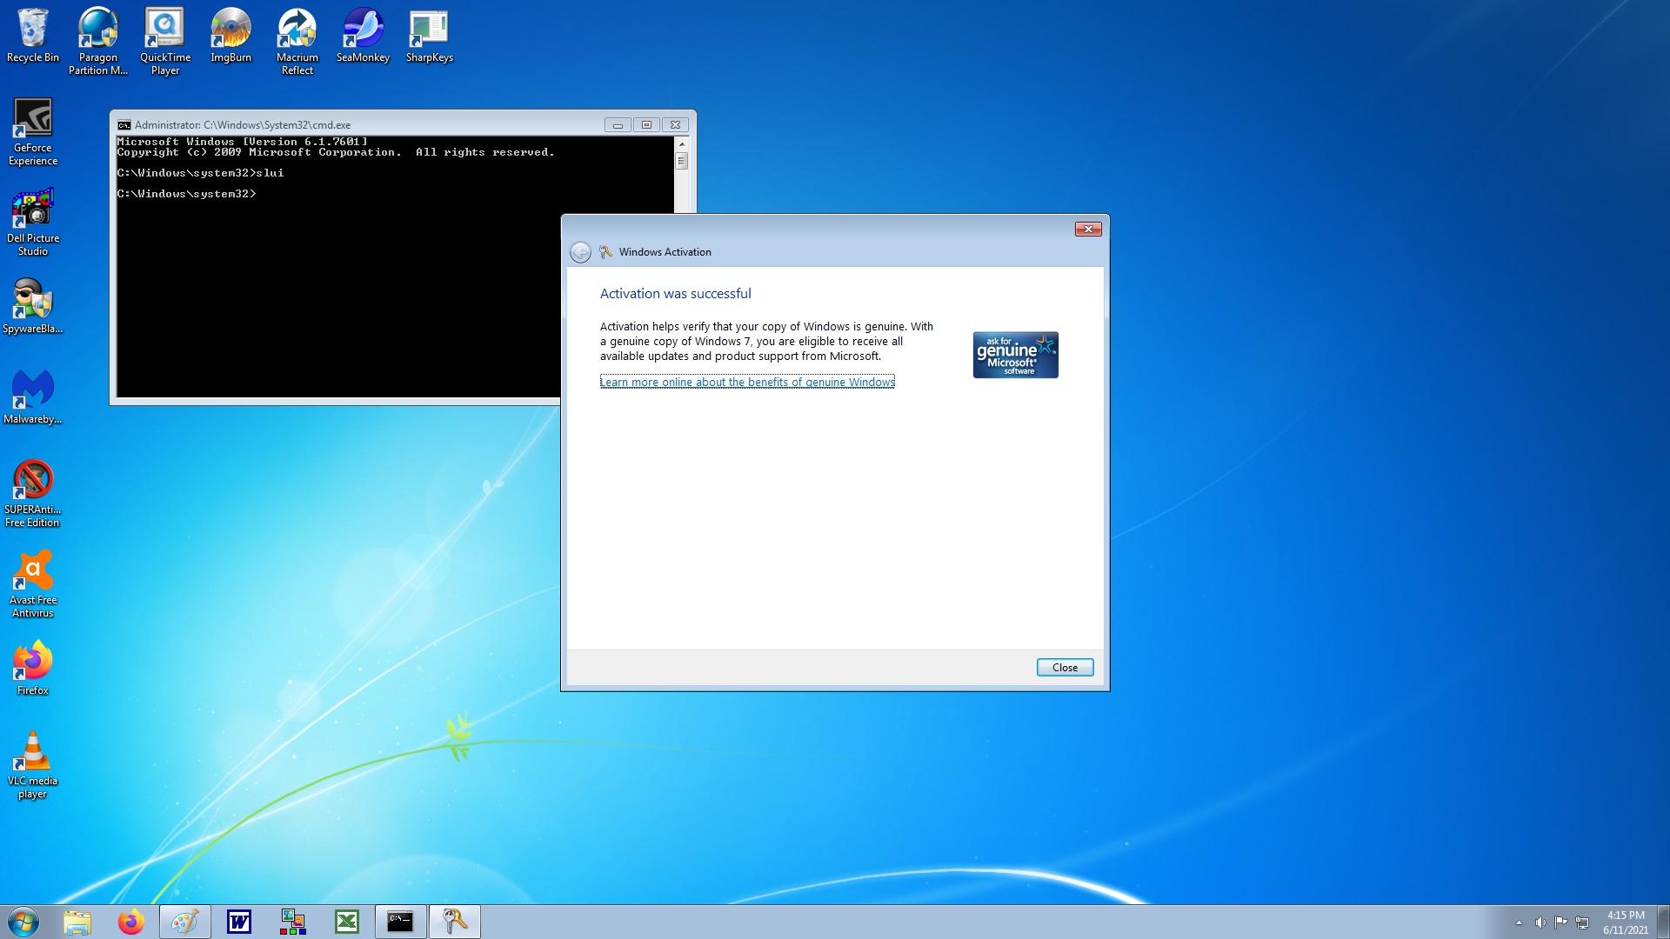Click the cmd.exe taskbar button
The height and width of the screenshot is (939, 1670).
tap(400, 922)
